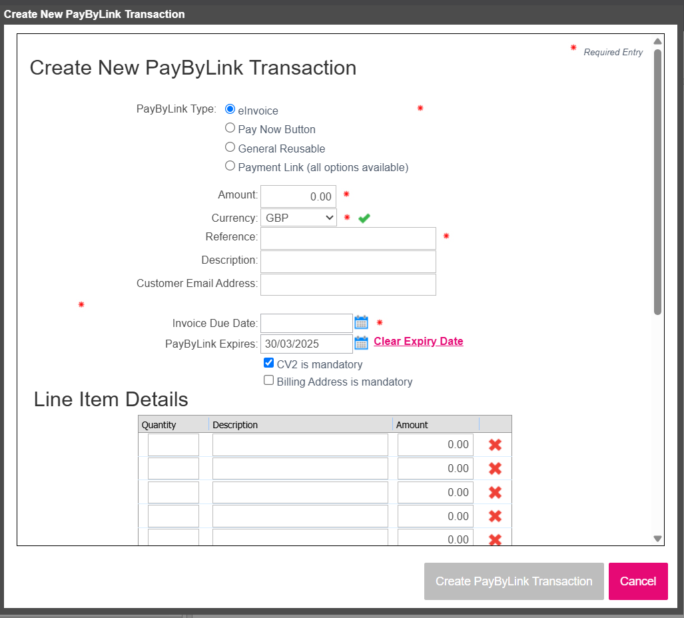Focus Quantity field in second line item row
The width and height of the screenshot is (684, 618).
click(173, 468)
